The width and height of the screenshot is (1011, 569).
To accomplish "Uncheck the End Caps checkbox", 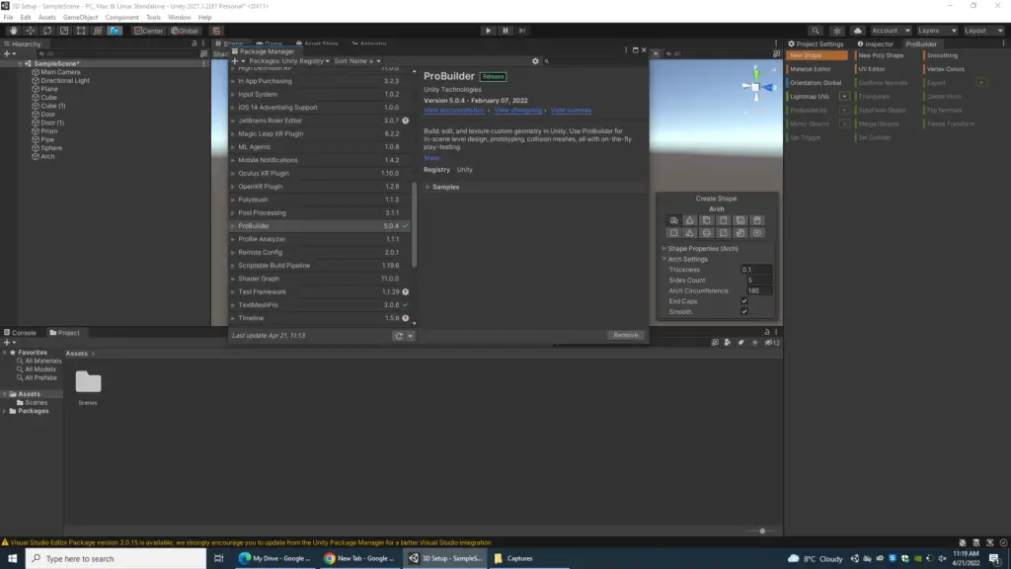I will [x=744, y=301].
